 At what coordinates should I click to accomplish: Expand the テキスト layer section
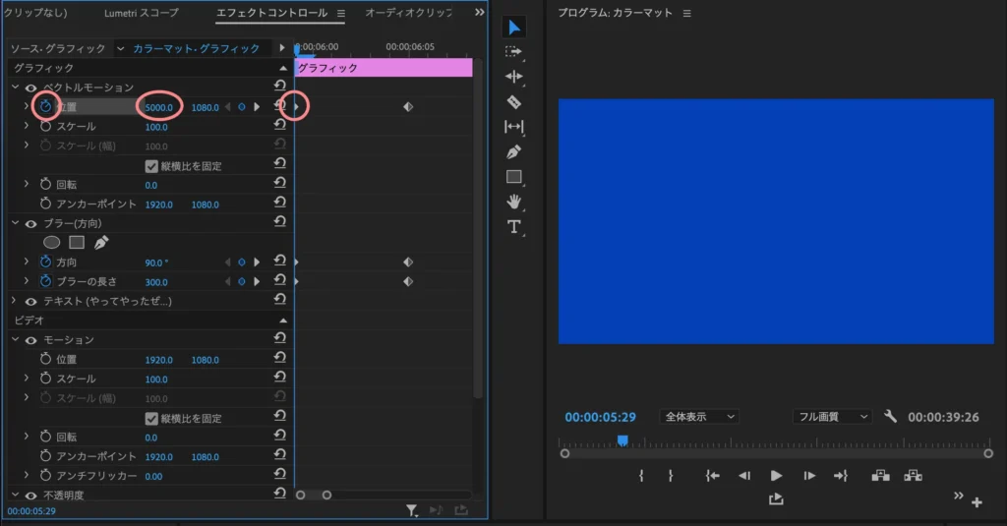(14, 300)
